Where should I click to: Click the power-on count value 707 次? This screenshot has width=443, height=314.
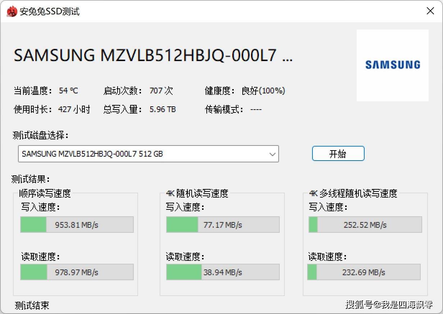pos(161,91)
